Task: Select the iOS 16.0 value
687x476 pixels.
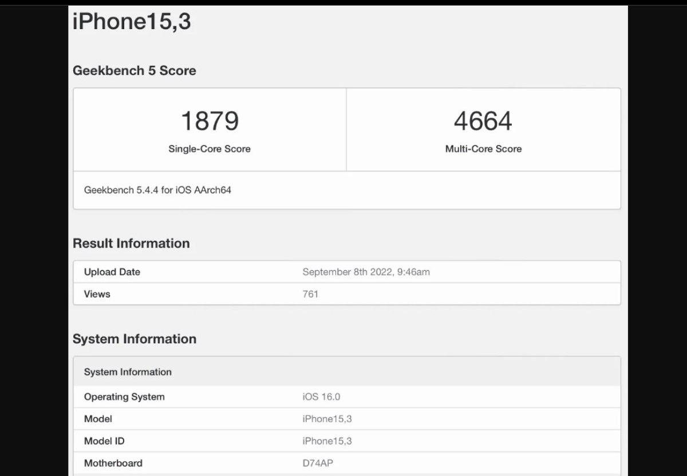Action: [321, 397]
